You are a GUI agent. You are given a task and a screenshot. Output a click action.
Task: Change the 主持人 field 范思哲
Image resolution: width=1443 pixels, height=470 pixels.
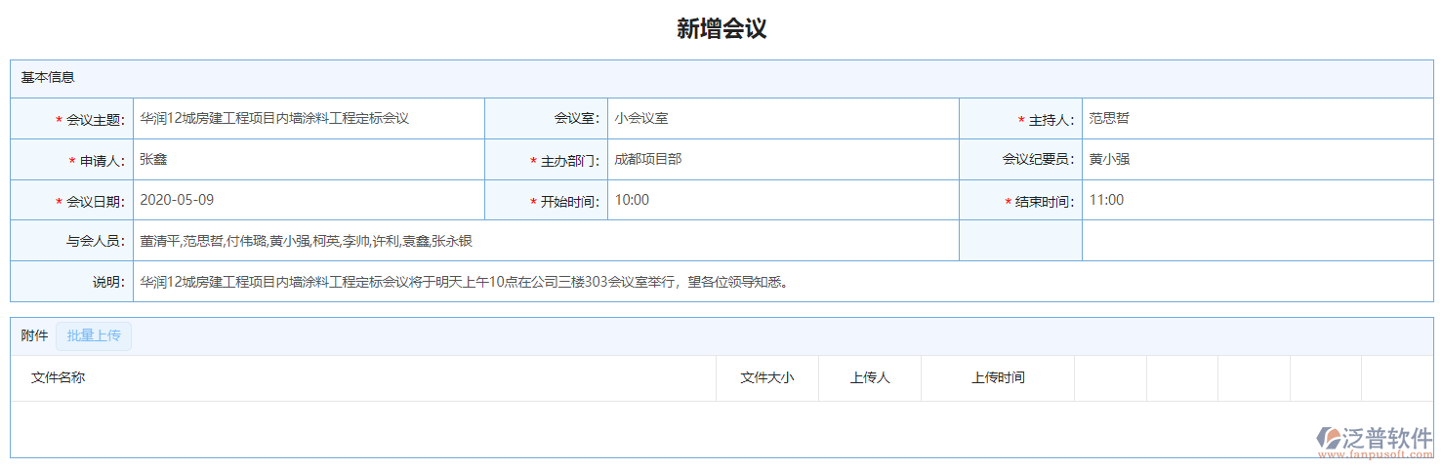click(x=1257, y=118)
